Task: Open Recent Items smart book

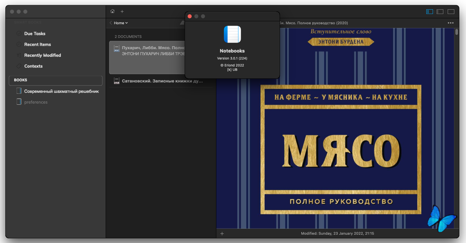Action: pos(37,45)
